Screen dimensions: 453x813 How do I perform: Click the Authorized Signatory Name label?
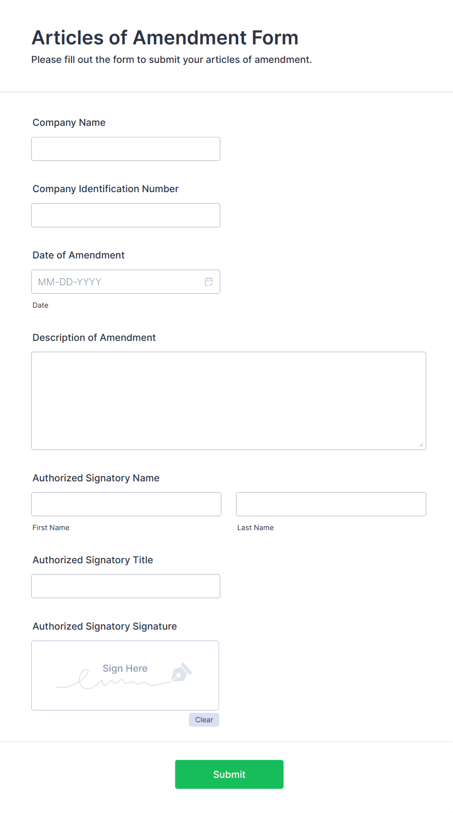click(95, 478)
